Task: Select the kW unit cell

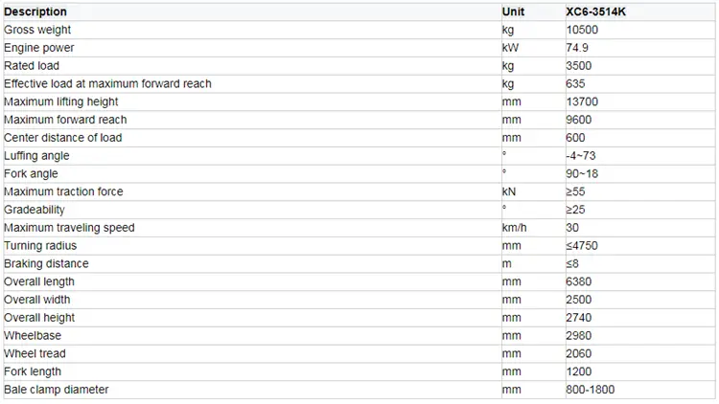Action: coord(510,48)
